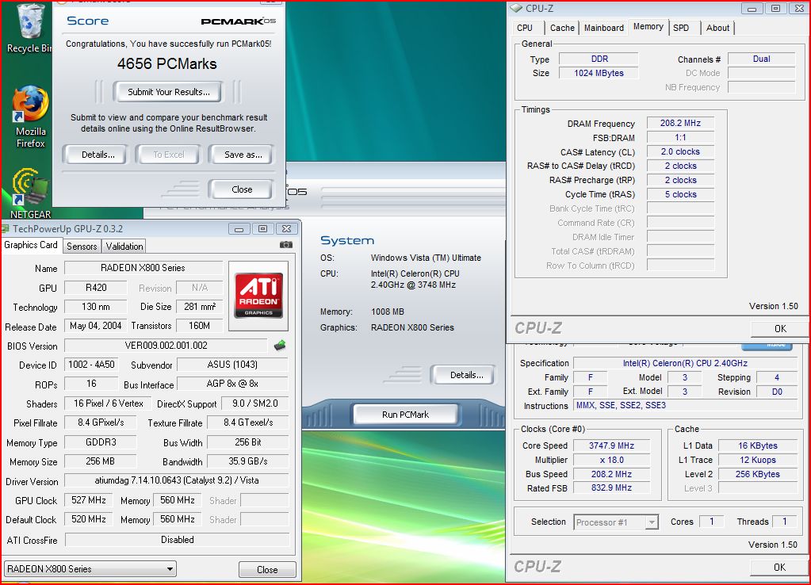Image resolution: width=811 pixels, height=585 pixels.
Task: Click the 4656 PCMarks score text
Action: (x=167, y=63)
